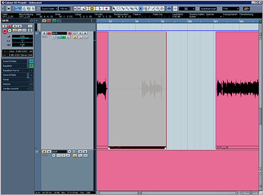The image size is (263, 195).
Task: Open the color palette dropdown
Action: [x=247, y=8]
